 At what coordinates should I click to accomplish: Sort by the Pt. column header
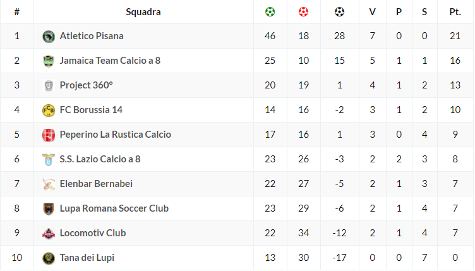click(x=455, y=12)
